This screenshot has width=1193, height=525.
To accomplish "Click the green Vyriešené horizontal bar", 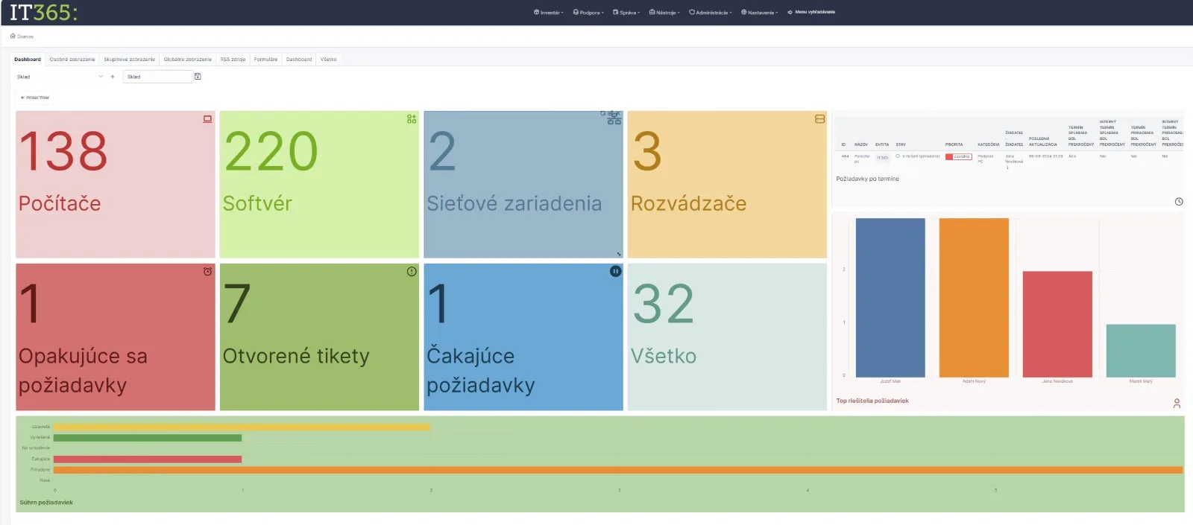I will click(x=148, y=438).
